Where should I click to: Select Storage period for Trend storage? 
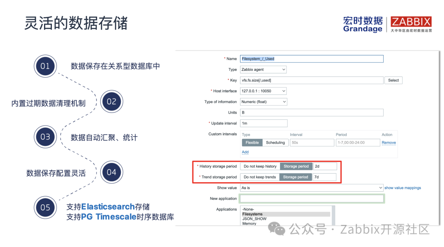coord(295,177)
